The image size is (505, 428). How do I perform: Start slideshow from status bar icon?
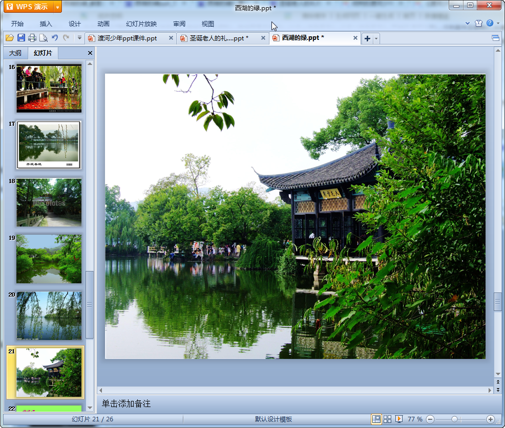coord(398,419)
